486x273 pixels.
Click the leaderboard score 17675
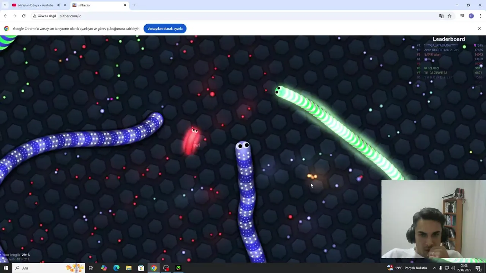(x=478, y=50)
